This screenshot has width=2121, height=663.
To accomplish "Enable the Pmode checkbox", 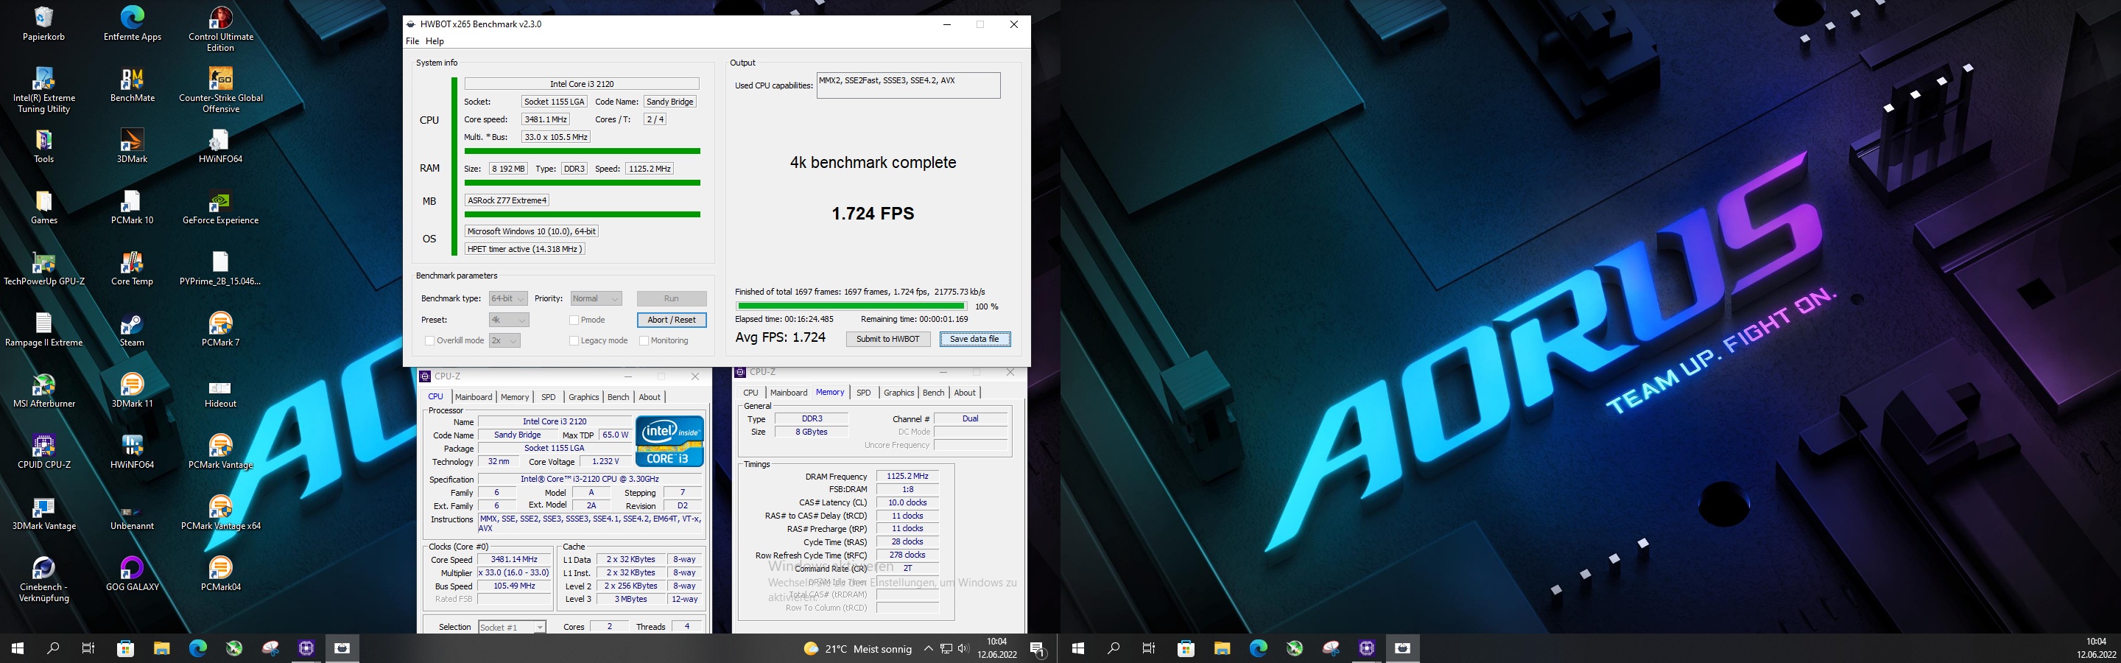I will (574, 320).
